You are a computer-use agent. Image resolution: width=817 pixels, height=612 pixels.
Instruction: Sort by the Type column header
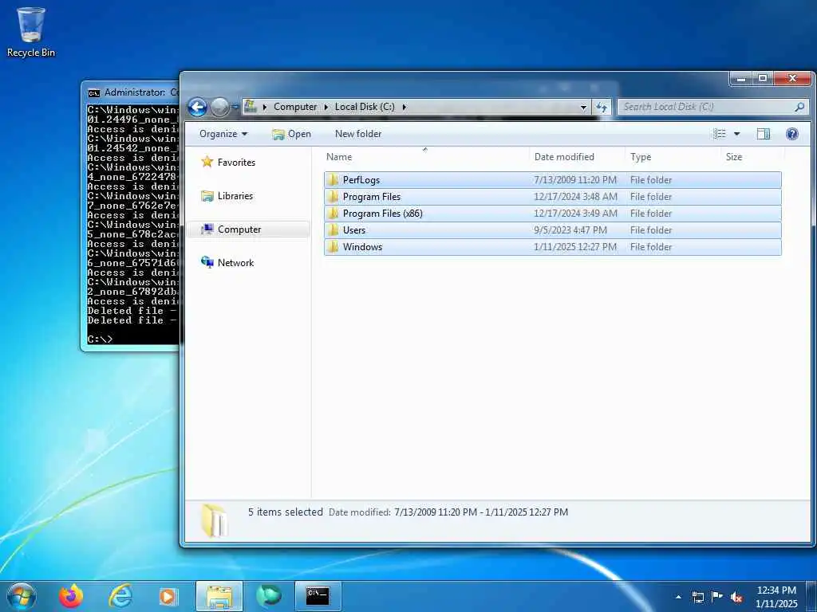coord(673,157)
